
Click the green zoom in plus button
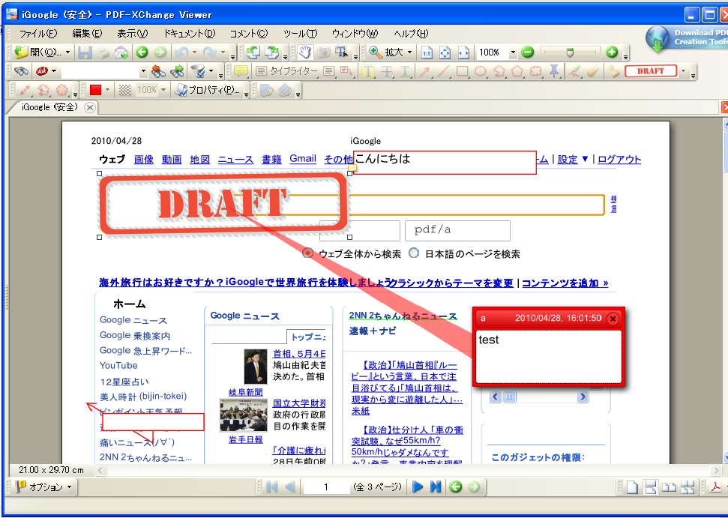click(x=612, y=52)
